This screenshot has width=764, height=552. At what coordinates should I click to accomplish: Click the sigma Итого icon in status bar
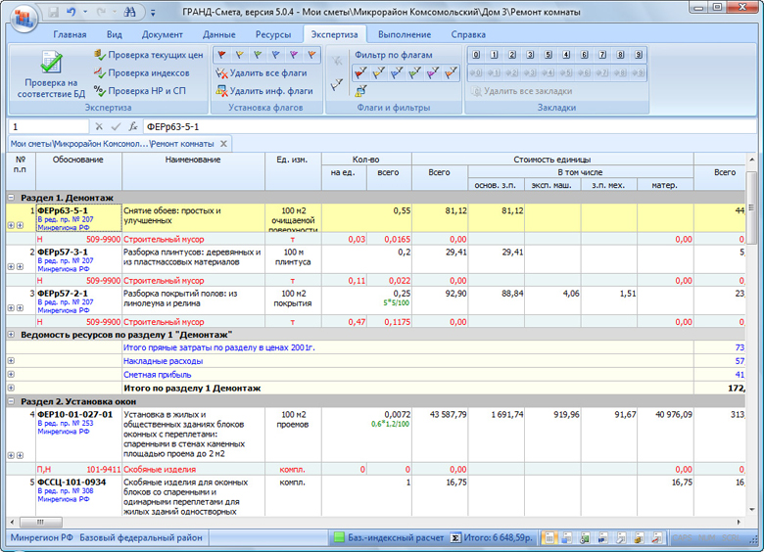pos(455,538)
